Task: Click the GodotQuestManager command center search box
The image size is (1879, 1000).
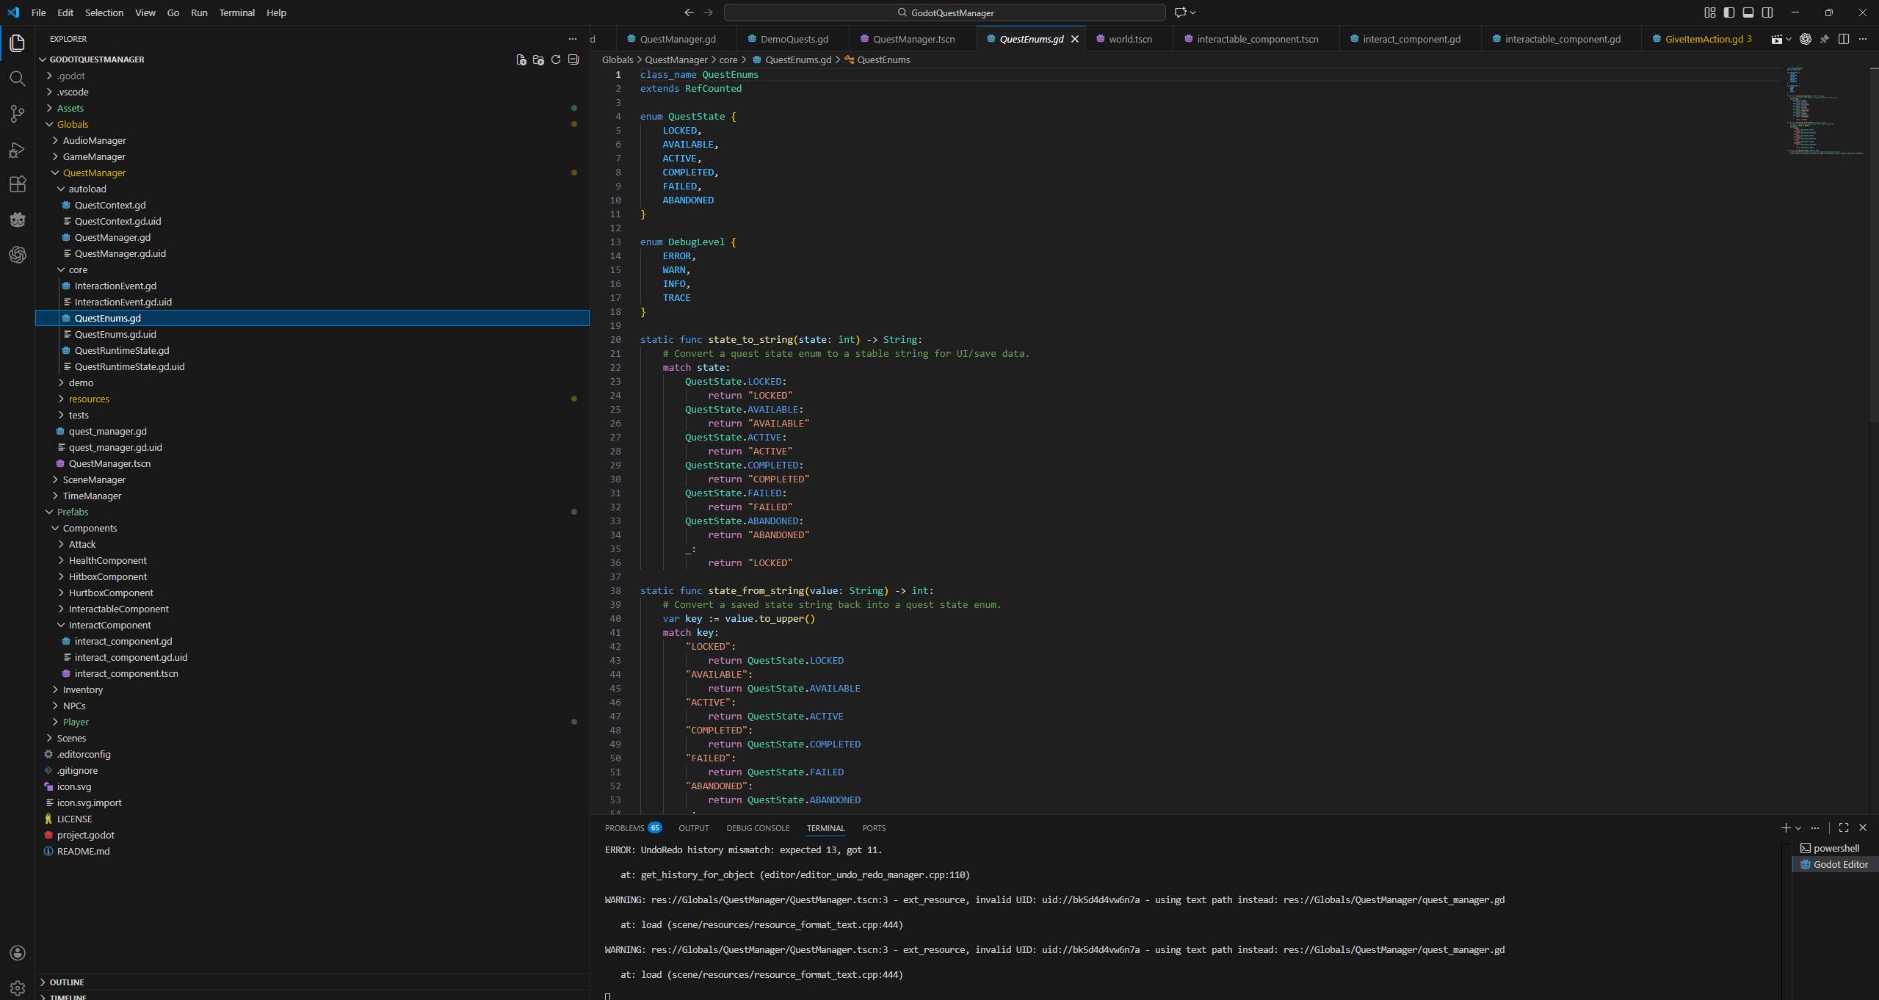Action: [x=944, y=12]
